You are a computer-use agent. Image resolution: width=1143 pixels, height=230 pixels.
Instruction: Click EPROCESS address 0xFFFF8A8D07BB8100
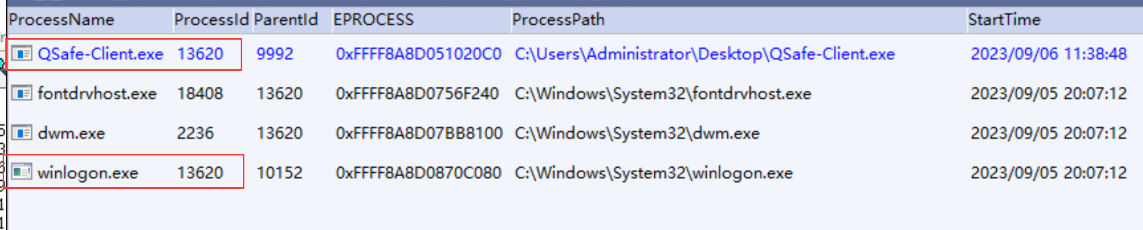[x=419, y=133]
